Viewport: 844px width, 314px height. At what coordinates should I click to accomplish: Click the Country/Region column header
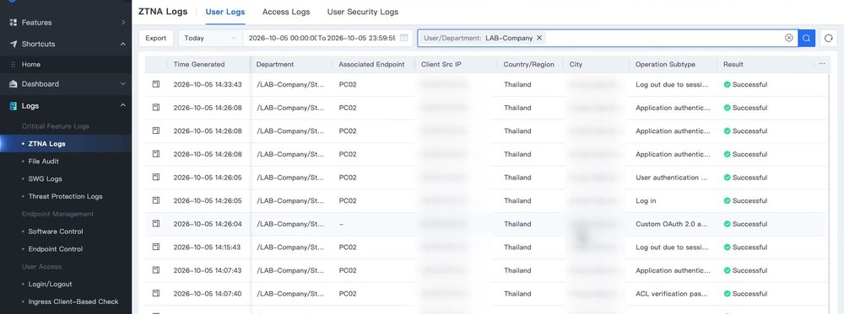tap(528, 65)
